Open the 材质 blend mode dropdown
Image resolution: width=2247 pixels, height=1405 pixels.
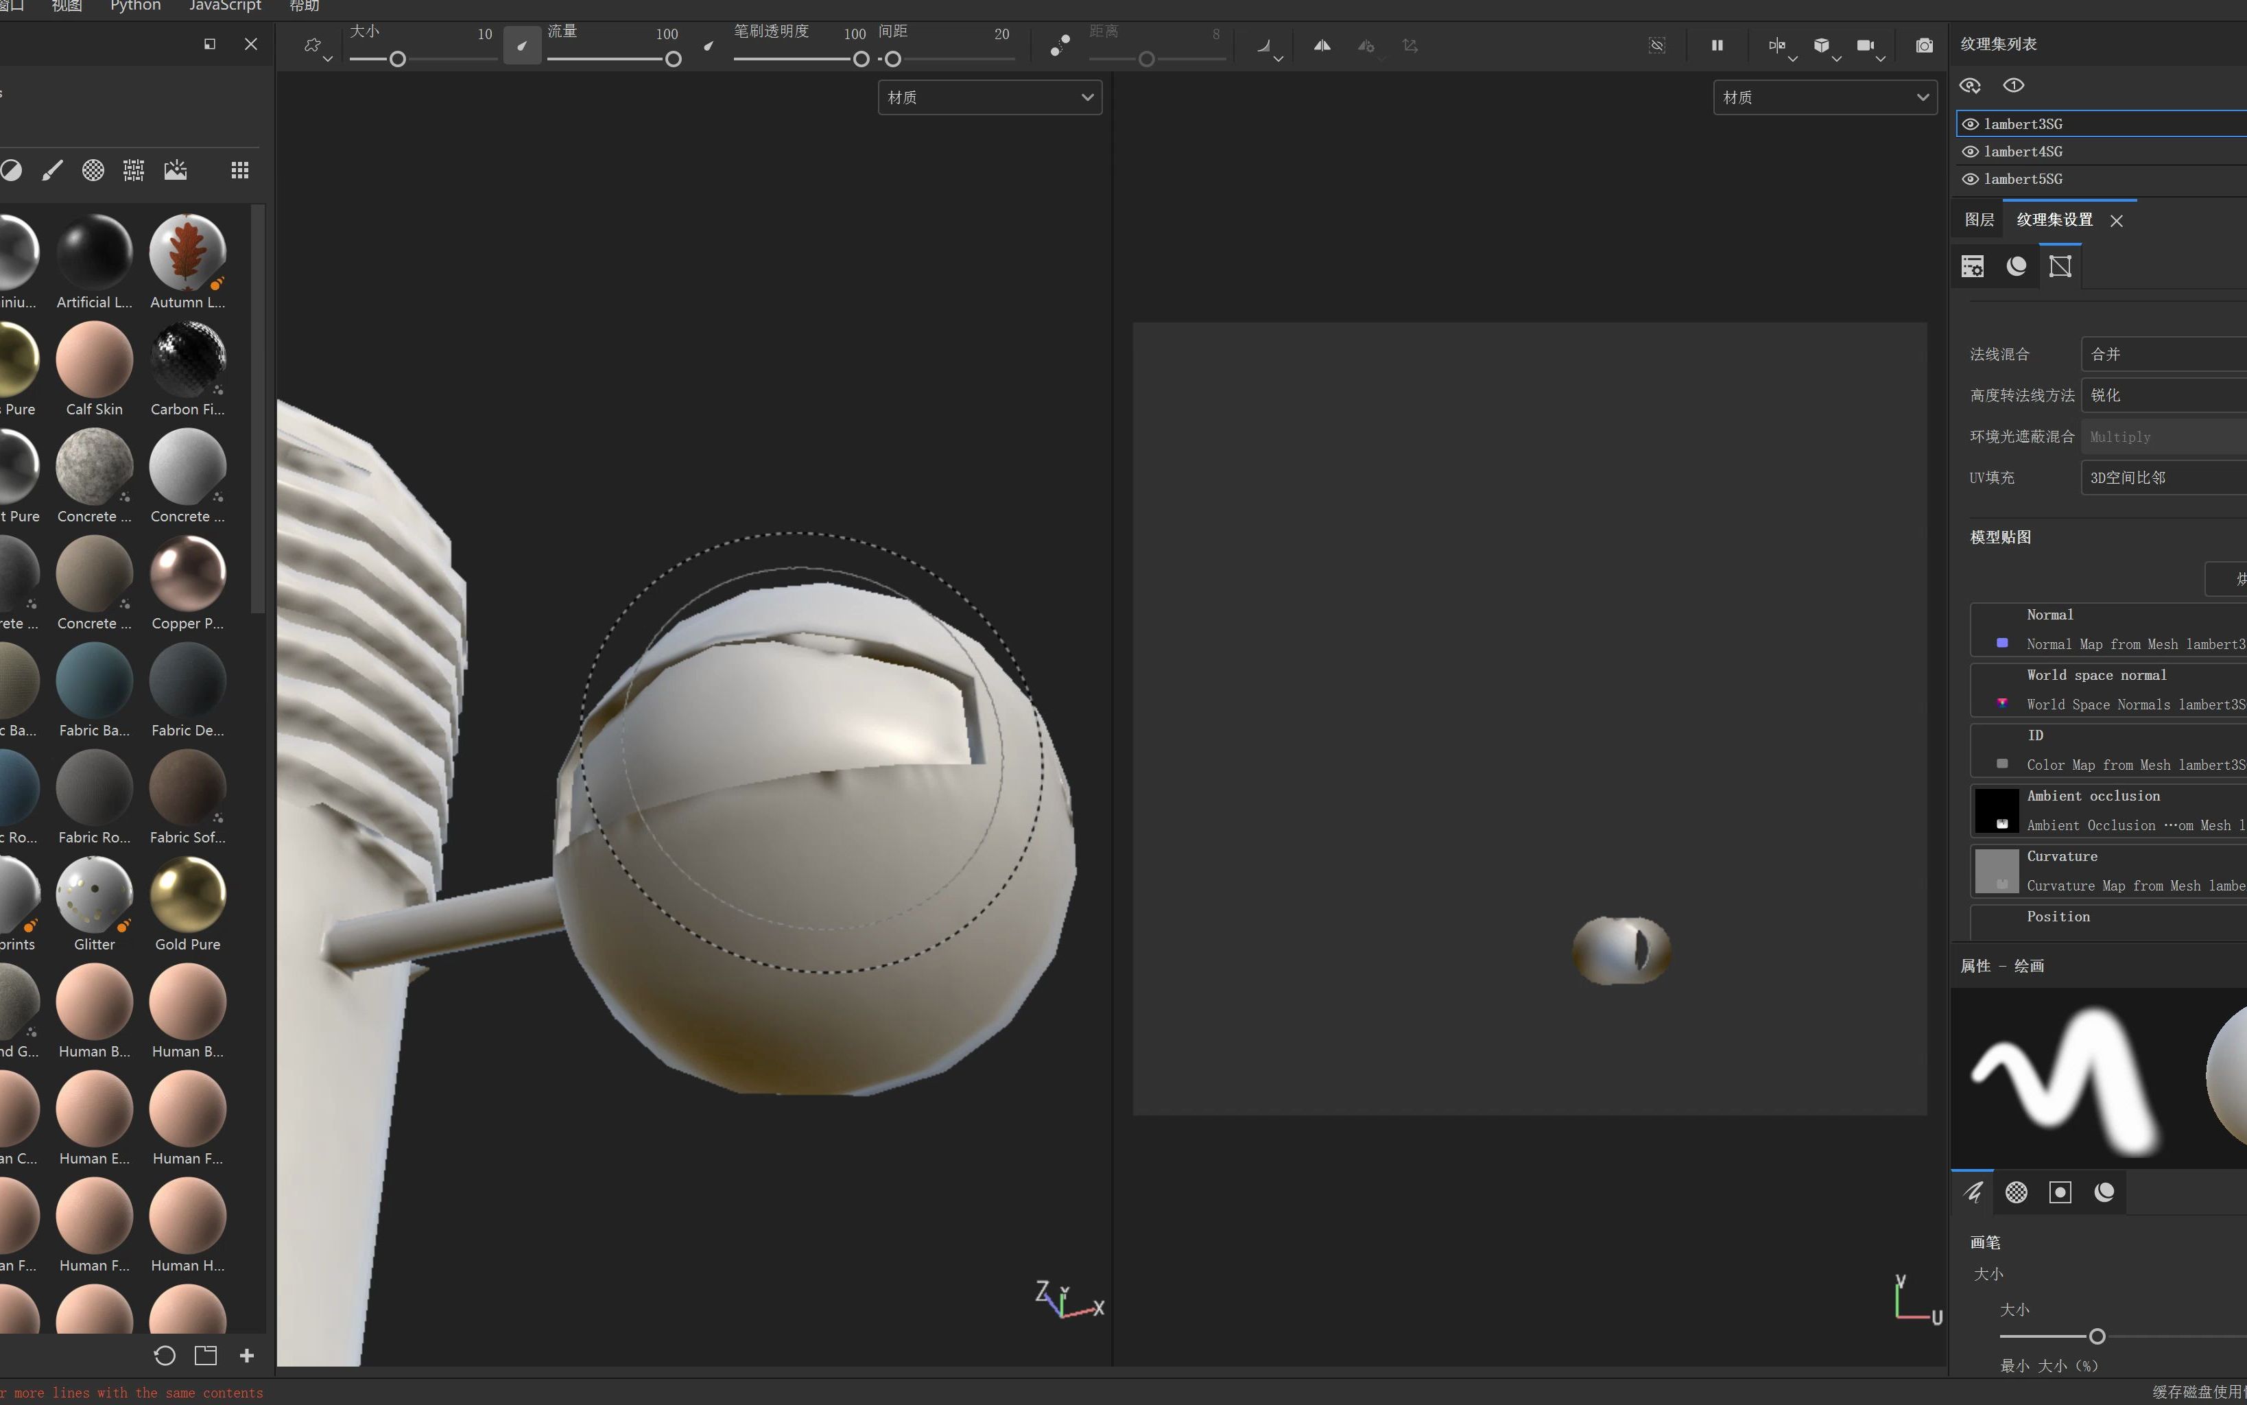pos(988,97)
